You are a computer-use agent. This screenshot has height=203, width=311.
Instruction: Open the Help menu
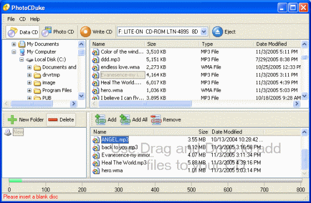[35, 19]
